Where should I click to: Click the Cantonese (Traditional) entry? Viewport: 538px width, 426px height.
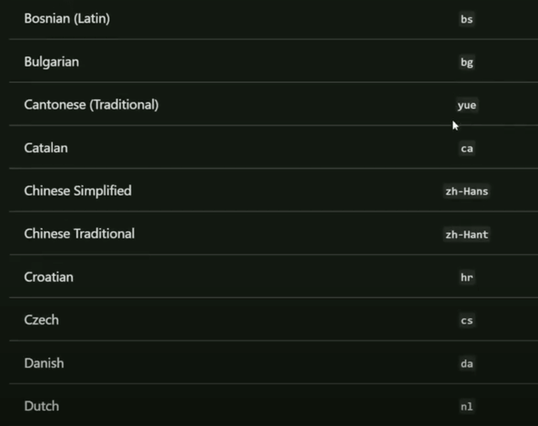[91, 105]
